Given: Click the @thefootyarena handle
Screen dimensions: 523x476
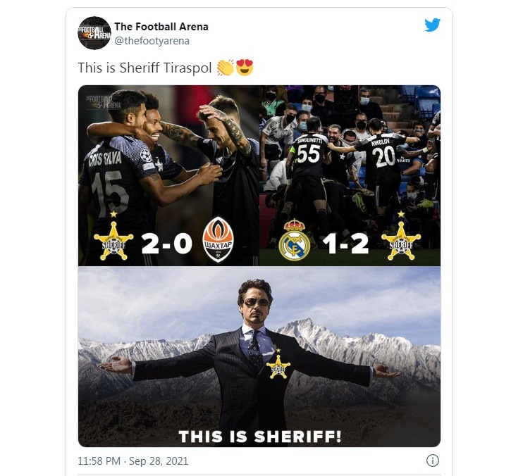Looking at the screenshot, I should point(152,41).
